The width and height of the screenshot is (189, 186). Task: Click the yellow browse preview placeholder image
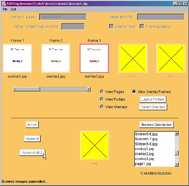(x=94, y=145)
